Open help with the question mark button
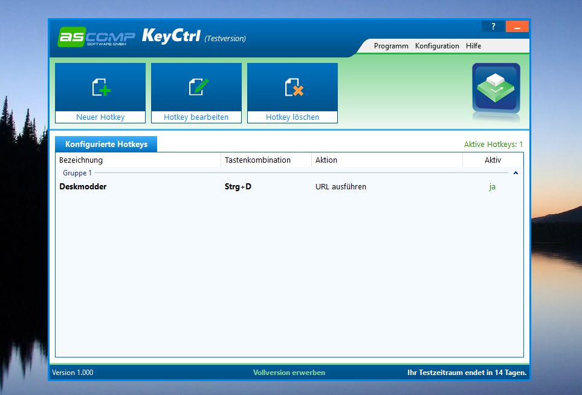 click(493, 27)
